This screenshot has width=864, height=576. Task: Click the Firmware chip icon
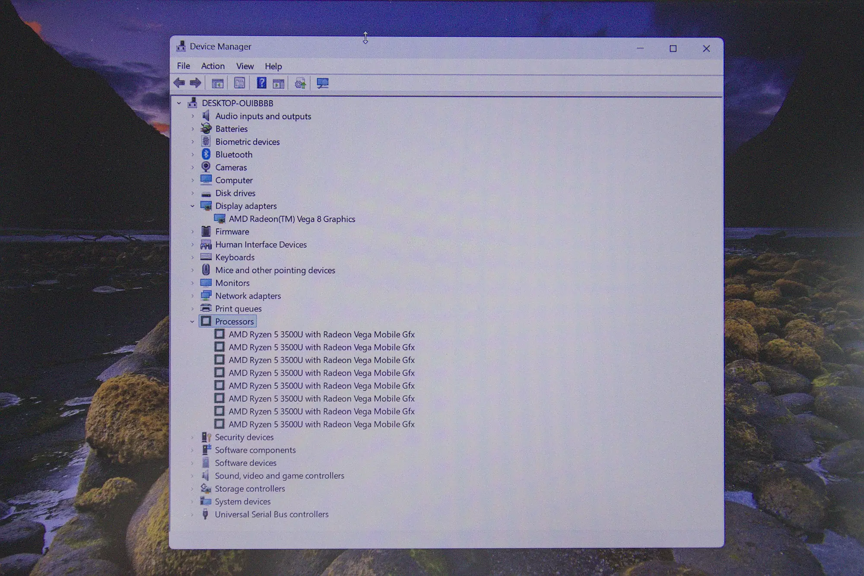click(x=206, y=231)
